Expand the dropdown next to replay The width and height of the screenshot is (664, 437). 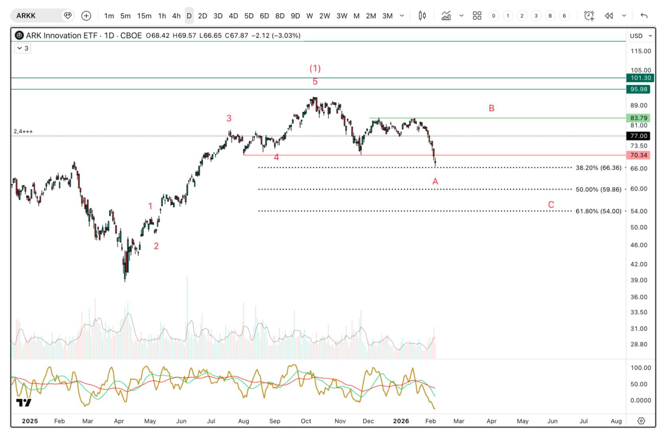624,16
